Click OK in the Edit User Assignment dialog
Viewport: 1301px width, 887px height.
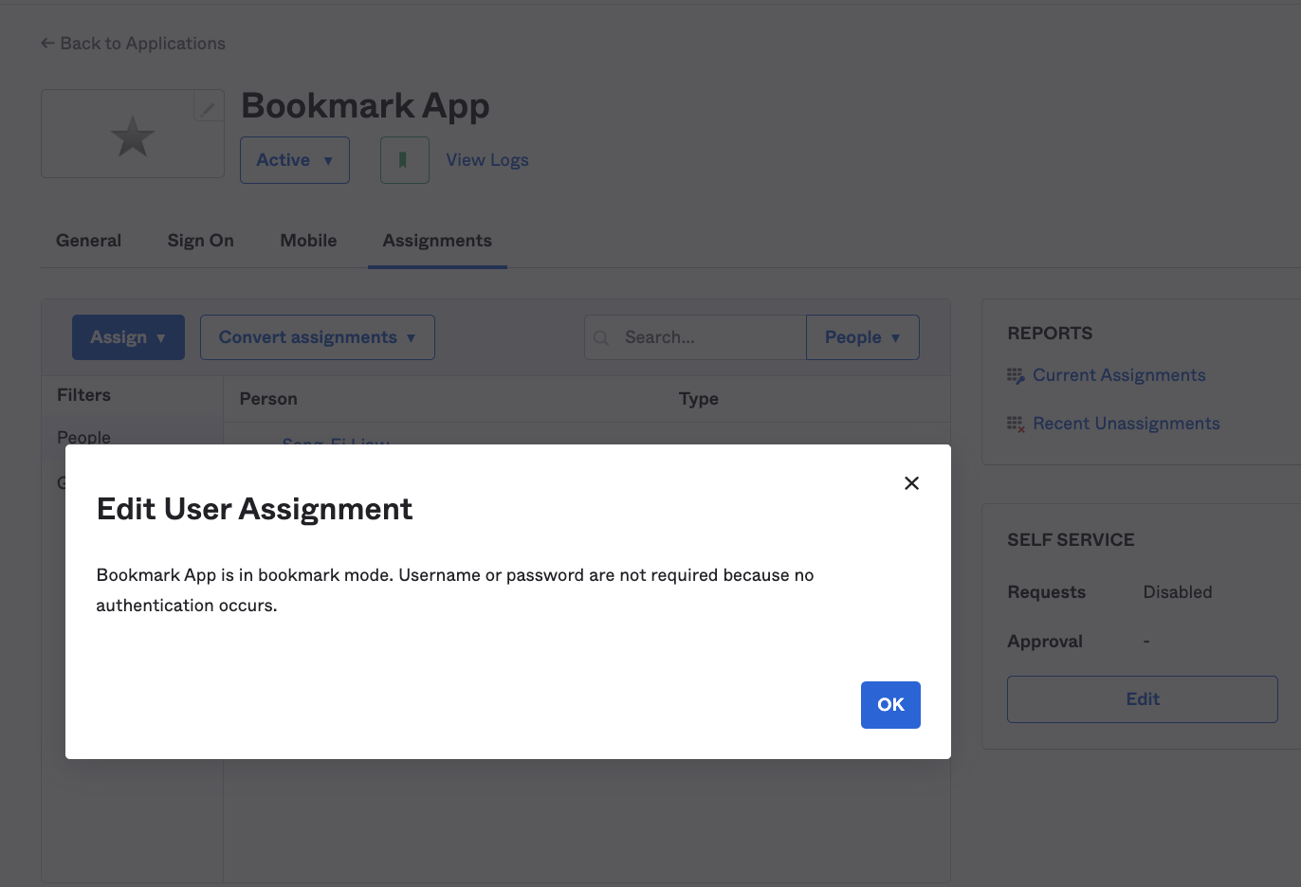click(889, 704)
